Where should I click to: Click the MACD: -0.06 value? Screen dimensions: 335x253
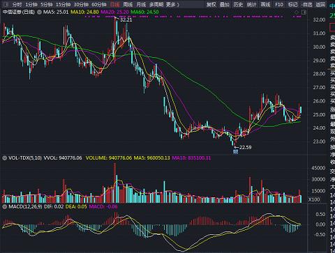pyautogui.click(x=103, y=206)
